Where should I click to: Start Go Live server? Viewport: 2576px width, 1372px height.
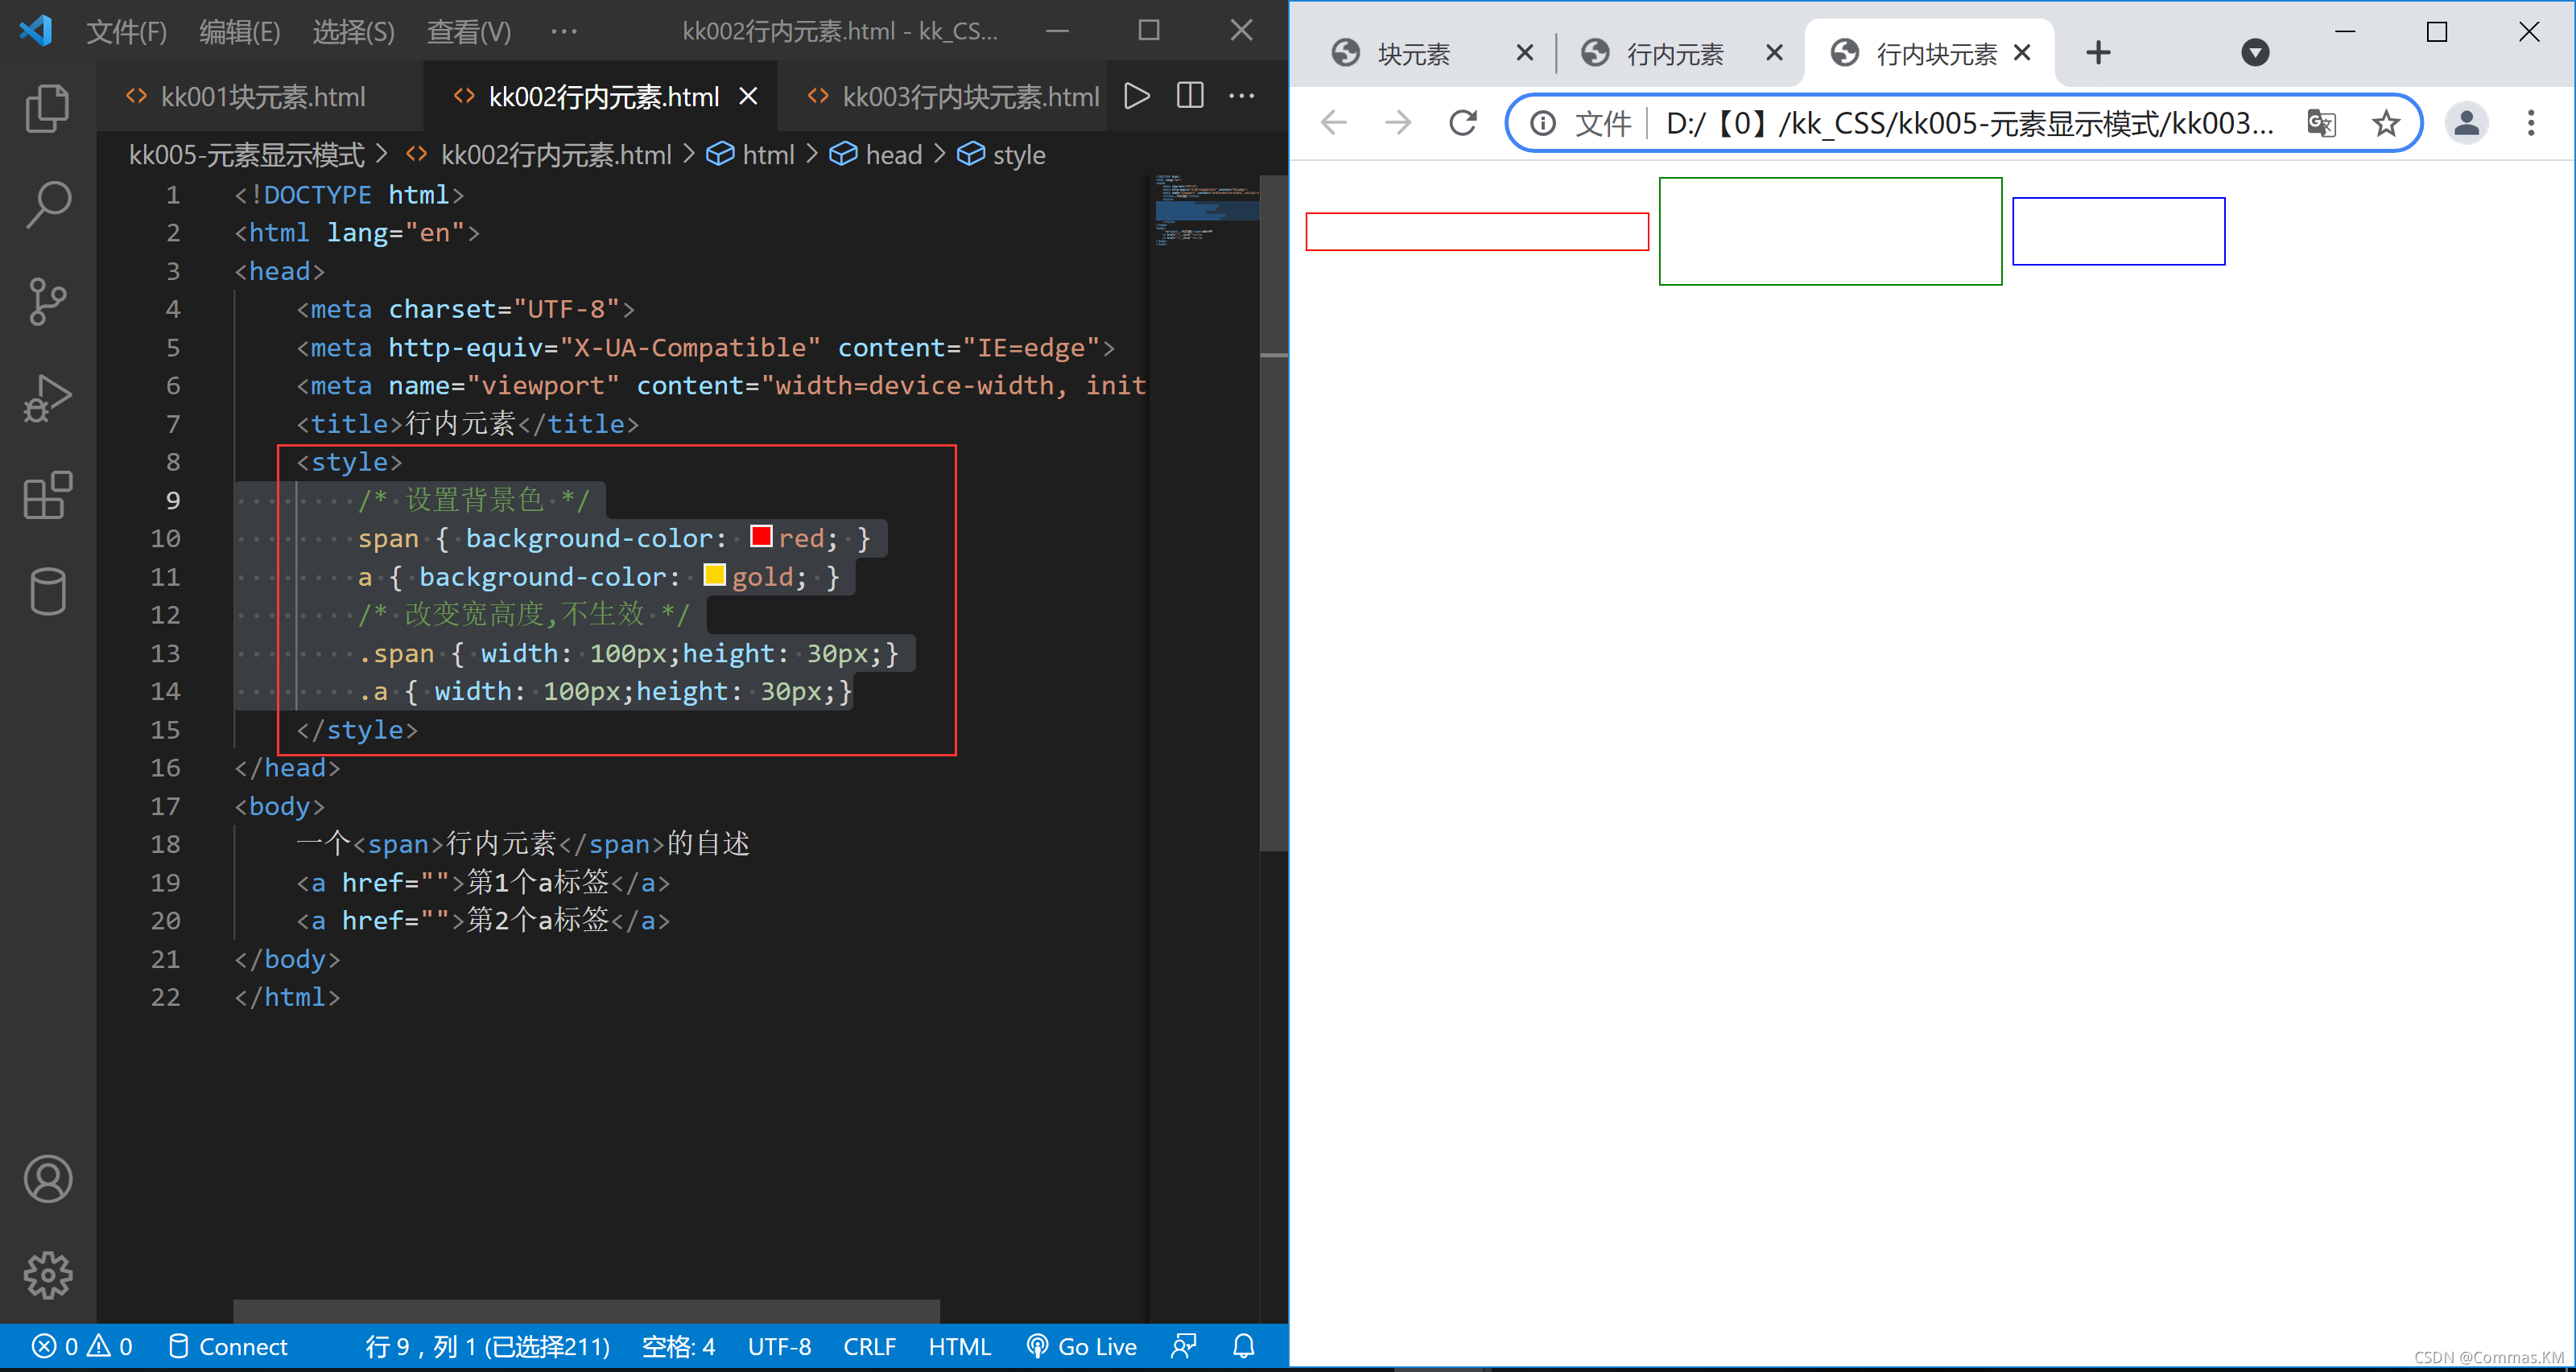click(1082, 1347)
